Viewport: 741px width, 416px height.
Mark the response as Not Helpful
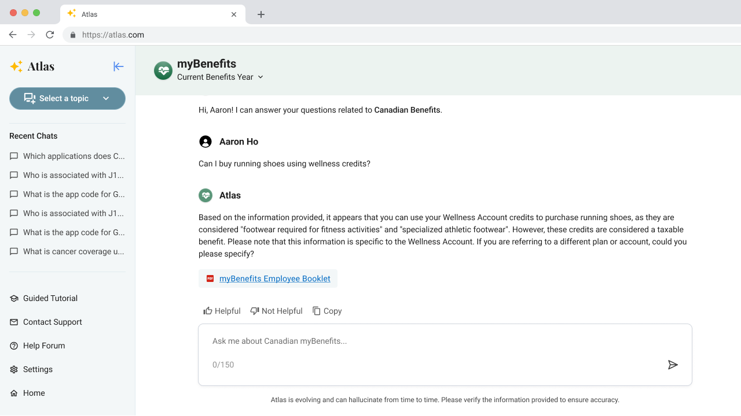click(276, 311)
